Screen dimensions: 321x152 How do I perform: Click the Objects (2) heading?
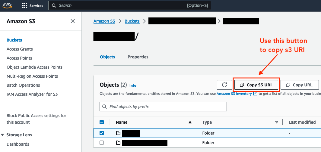click(x=113, y=85)
